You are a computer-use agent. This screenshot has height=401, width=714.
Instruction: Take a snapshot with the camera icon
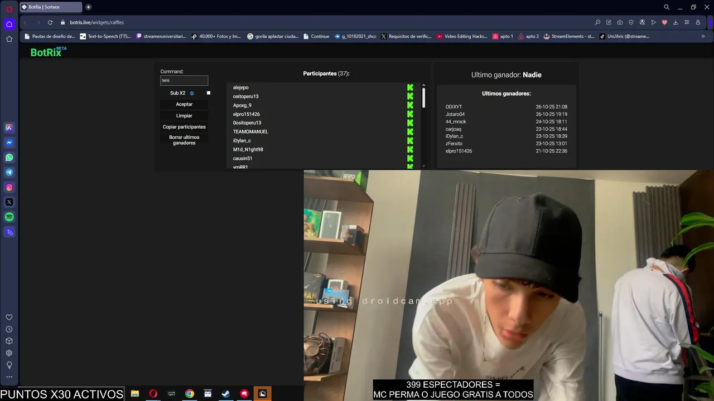620,22
